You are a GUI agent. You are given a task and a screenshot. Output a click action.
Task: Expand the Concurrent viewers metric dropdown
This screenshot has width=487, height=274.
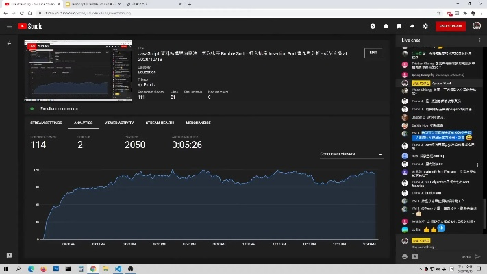point(351,155)
